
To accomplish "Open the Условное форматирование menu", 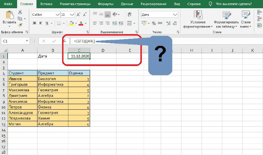I will (198, 19).
